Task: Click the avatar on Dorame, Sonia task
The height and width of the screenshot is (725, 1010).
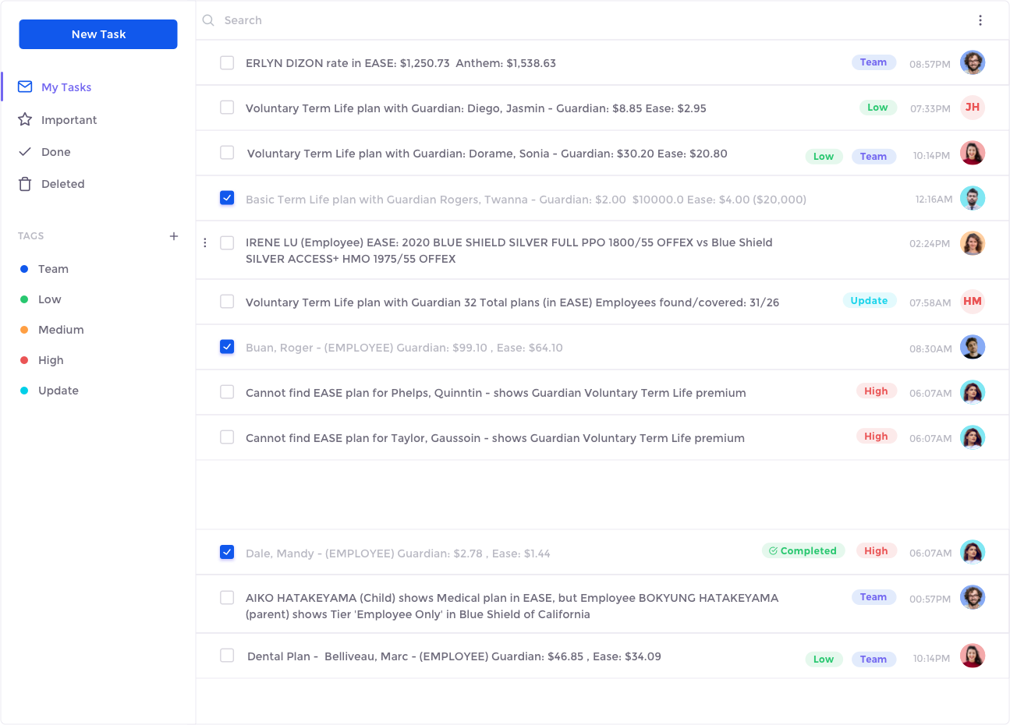Action: [973, 153]
